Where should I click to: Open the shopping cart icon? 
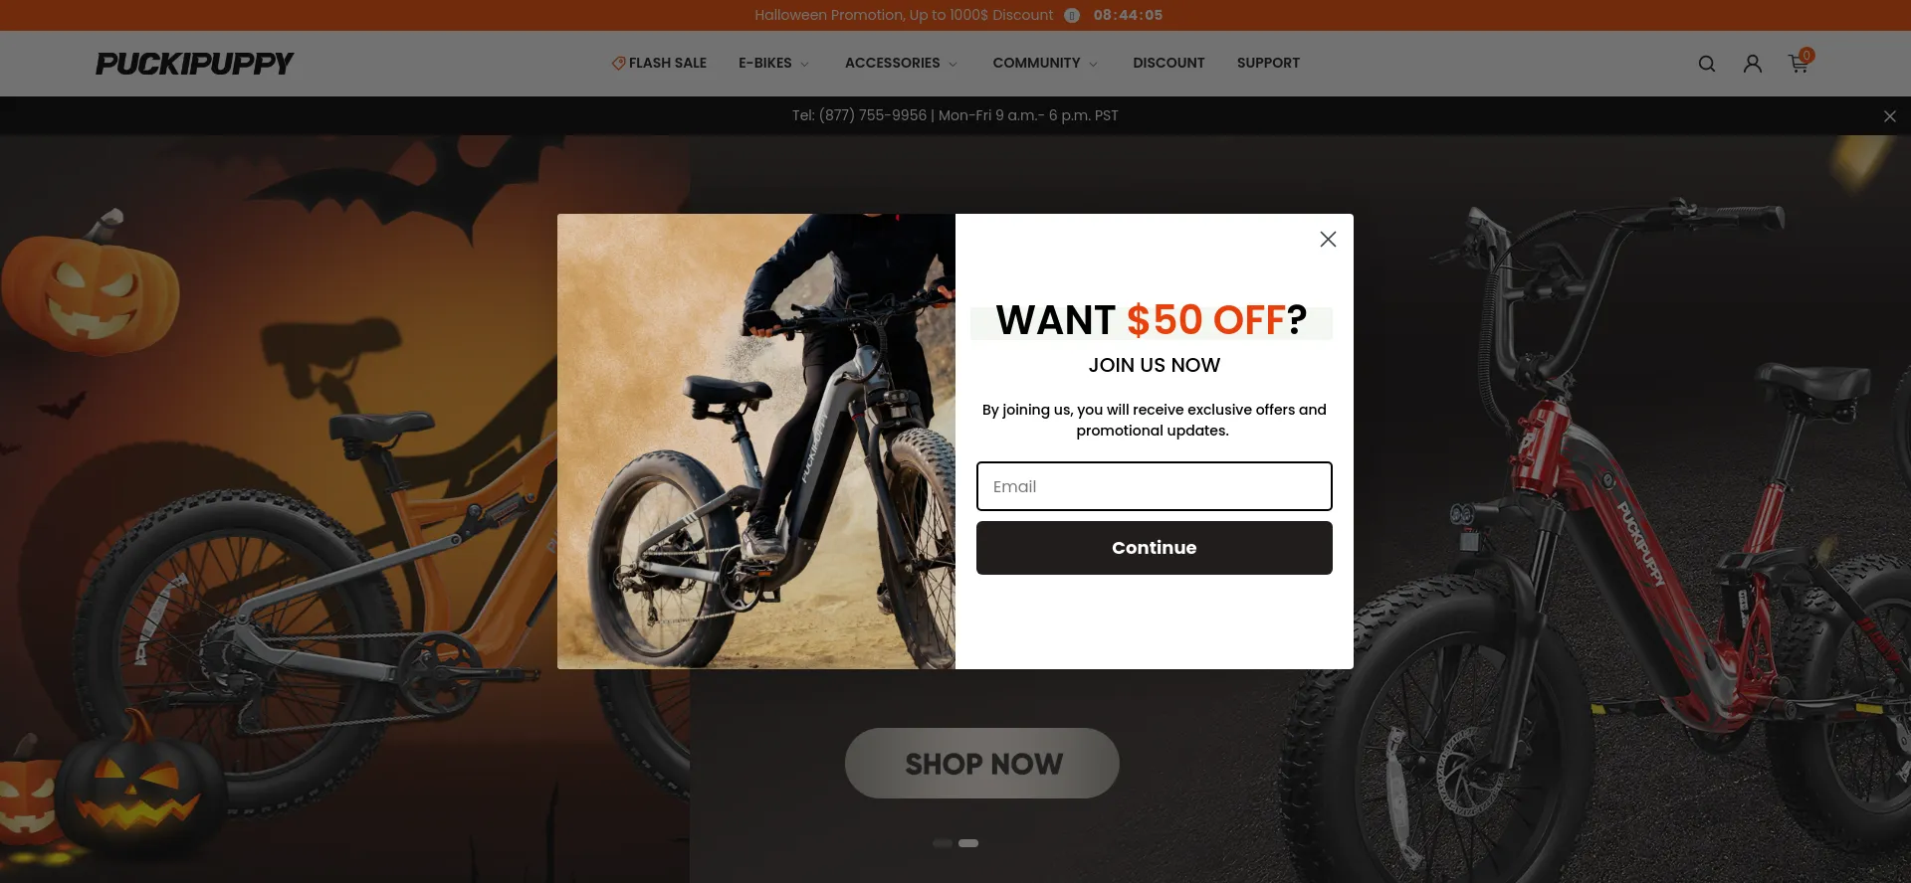1799,64
